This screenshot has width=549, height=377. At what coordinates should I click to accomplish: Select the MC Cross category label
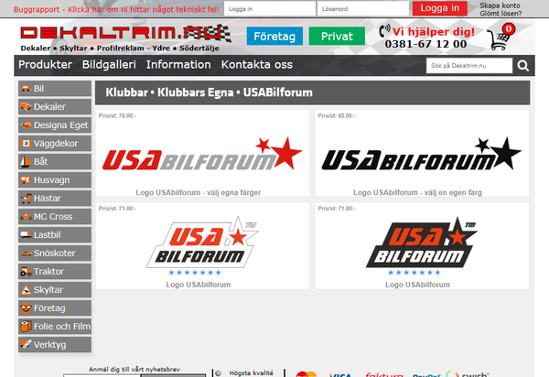pyautogui.click(x=53, y=217)
